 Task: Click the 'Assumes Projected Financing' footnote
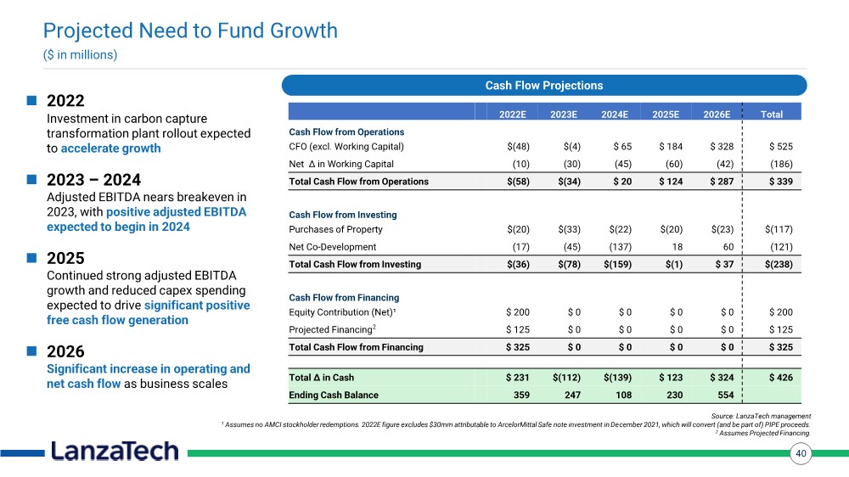[x=763, y=433]
